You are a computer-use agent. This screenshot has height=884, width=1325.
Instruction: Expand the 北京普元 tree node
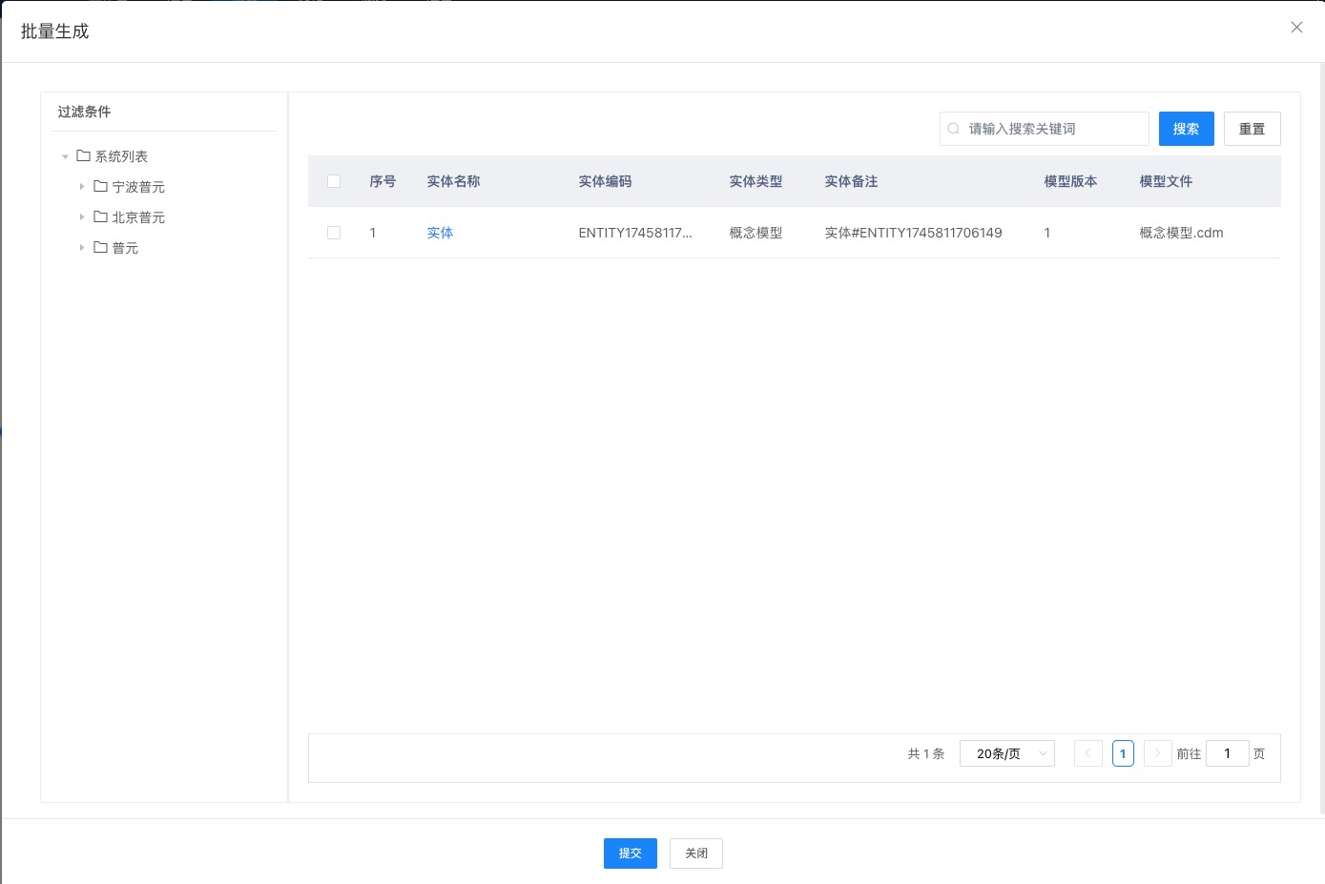point(82,216)
